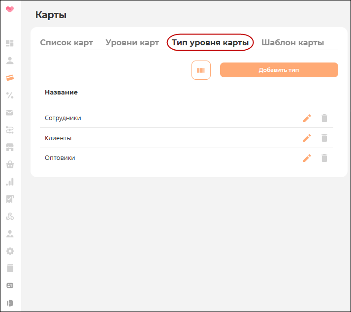Open the user profile sidebar icon
Image resolution: width=351 pixels, height=312 pixels.
[10, 61]
